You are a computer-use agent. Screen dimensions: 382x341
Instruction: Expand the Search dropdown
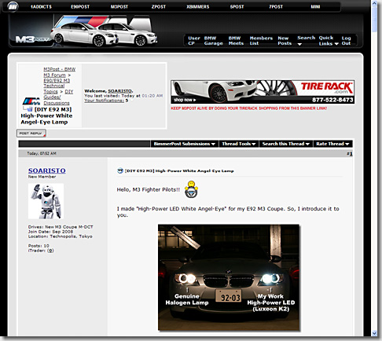[306, 41]
